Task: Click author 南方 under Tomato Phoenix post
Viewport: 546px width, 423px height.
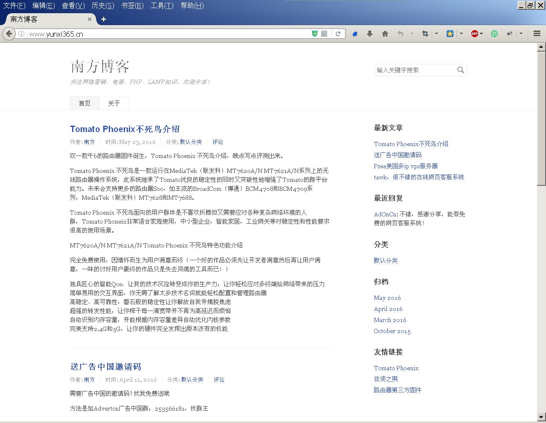Action: point(89,142)
